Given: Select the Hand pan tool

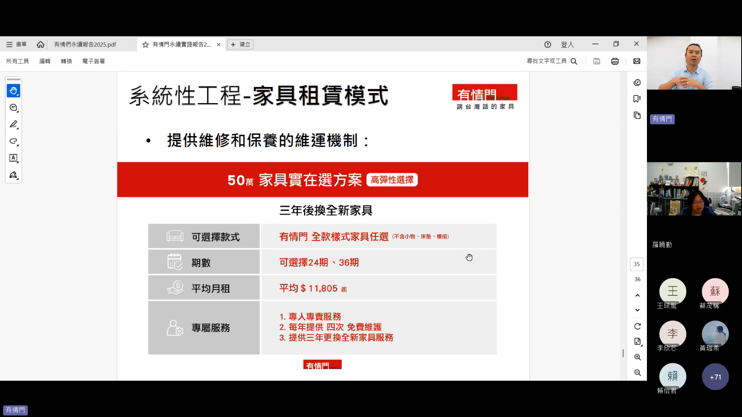Looking at the screenshot, I should click(x=14, y=91).
